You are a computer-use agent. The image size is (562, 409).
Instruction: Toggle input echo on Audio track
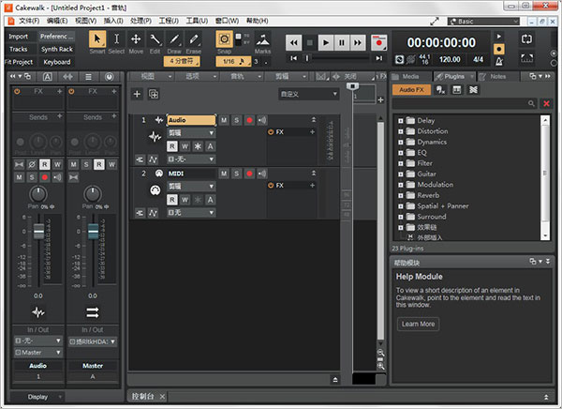262,120
